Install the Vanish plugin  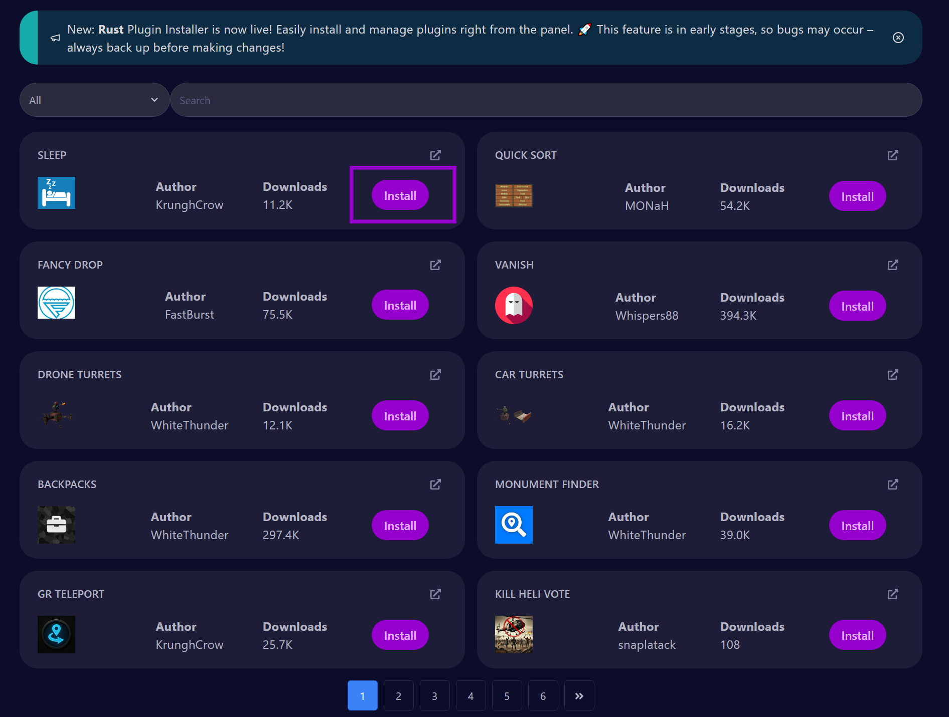857,306
